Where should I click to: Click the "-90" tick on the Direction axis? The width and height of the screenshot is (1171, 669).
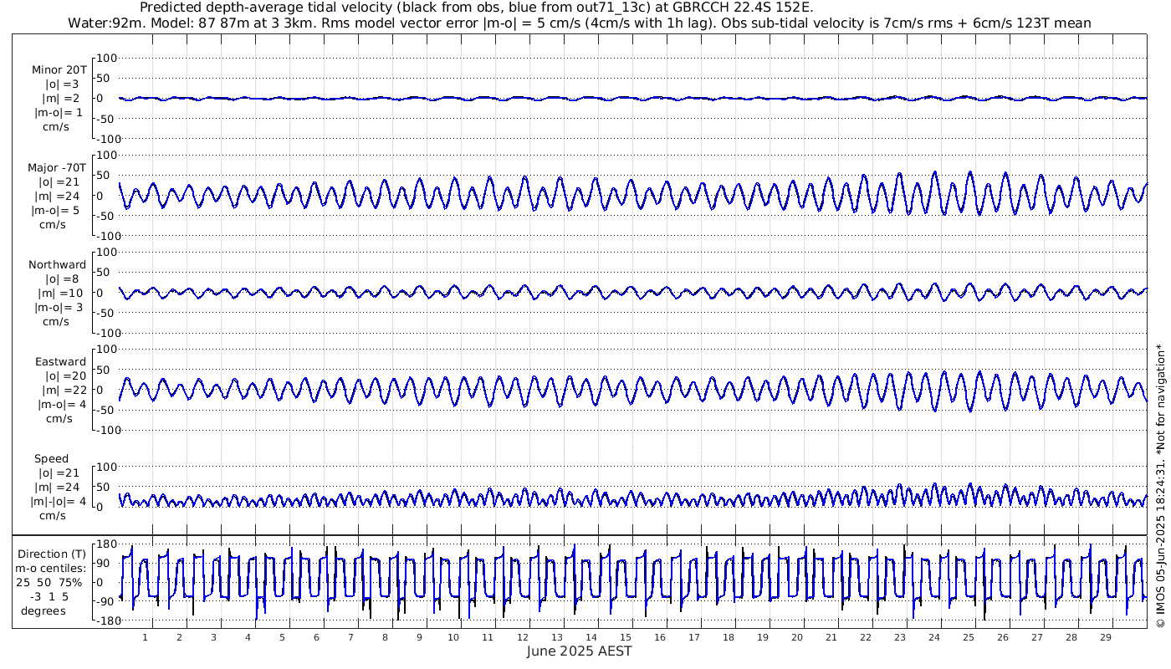[105, 601]
